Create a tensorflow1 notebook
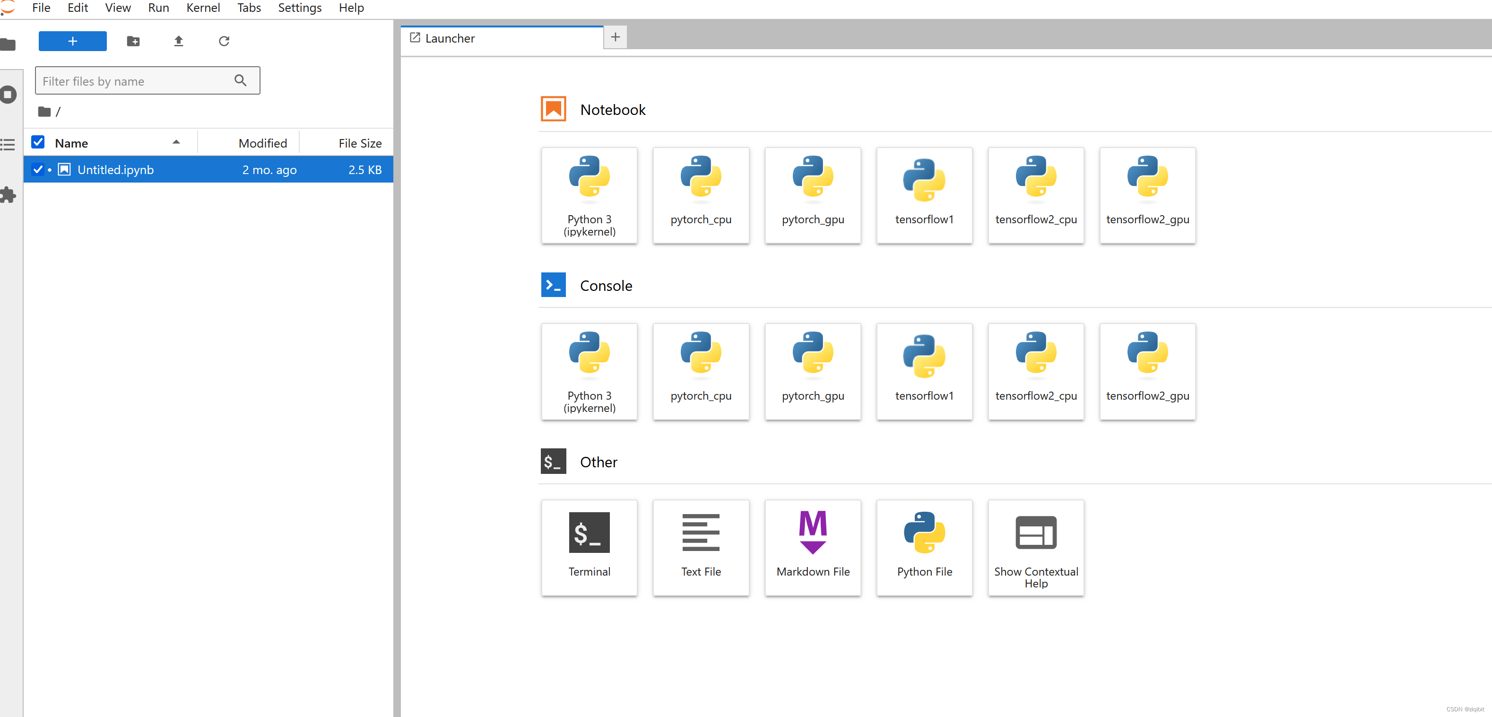 (924, 195)
